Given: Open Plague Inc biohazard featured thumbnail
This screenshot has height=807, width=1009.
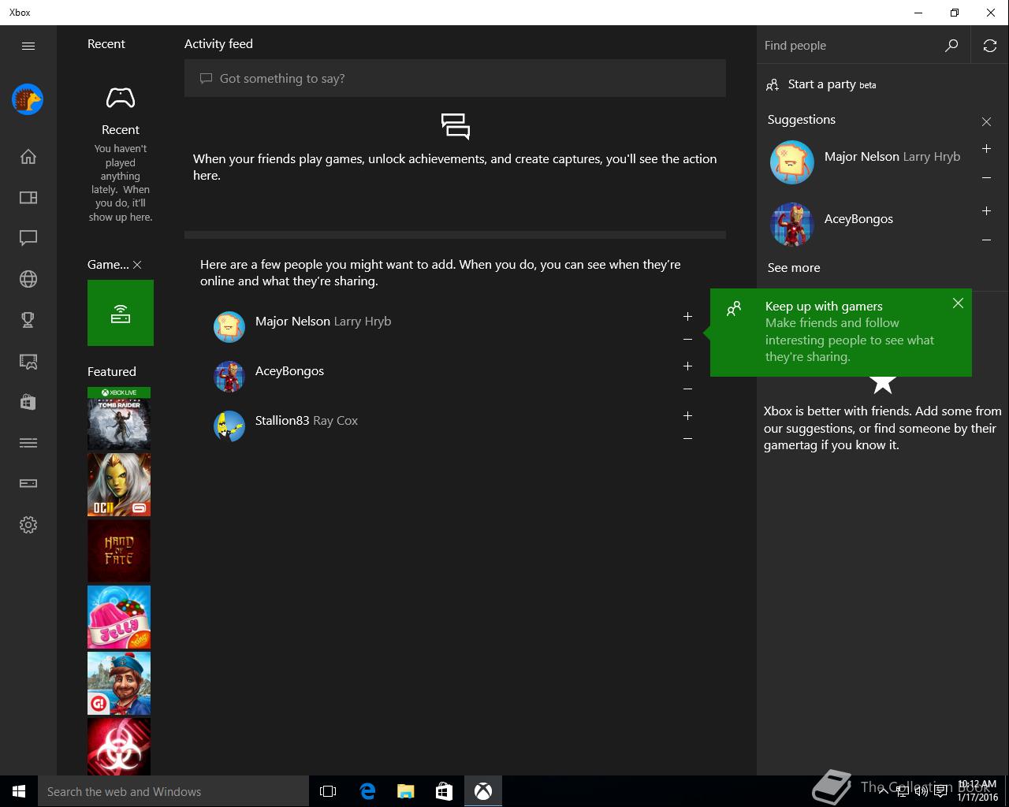Looking at the screenshot, I should tap(119, 746).
